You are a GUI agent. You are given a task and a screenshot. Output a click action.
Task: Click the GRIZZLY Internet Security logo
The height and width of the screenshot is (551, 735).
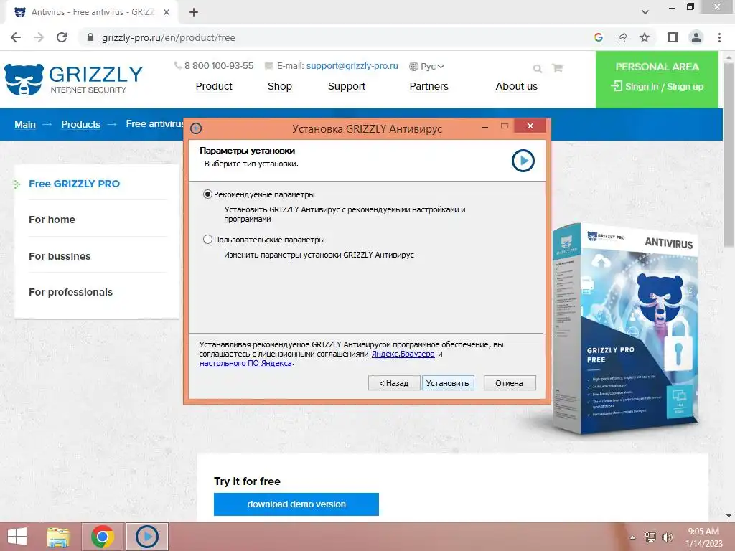point(74,80)
